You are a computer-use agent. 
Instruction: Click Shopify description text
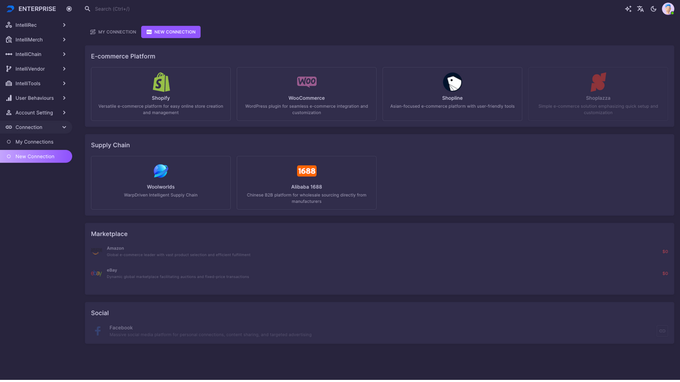[161, 109]
